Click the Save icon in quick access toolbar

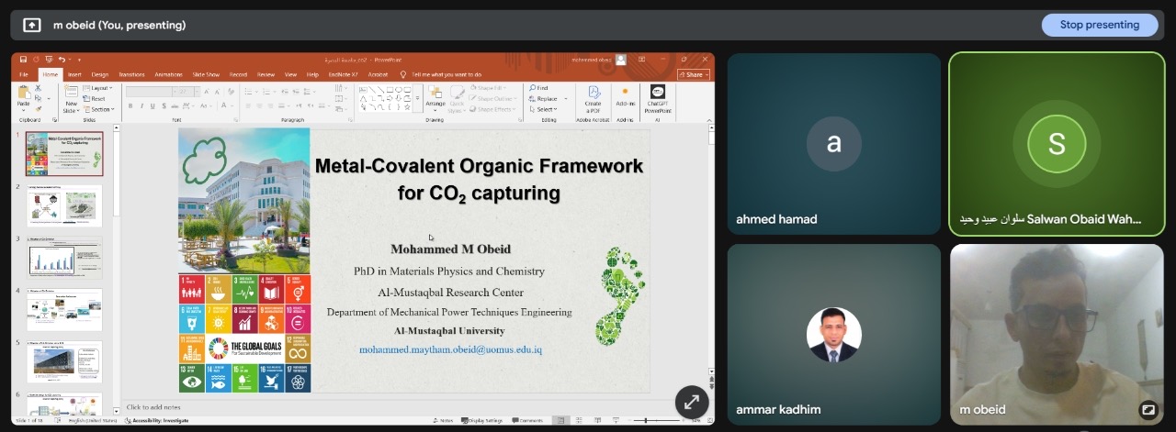pyautogui.click(x=24, y=60)
